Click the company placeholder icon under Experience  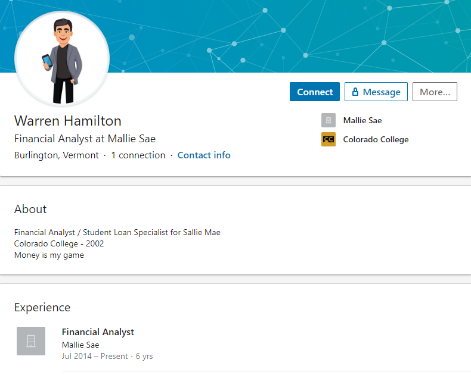tap(31, 341)
